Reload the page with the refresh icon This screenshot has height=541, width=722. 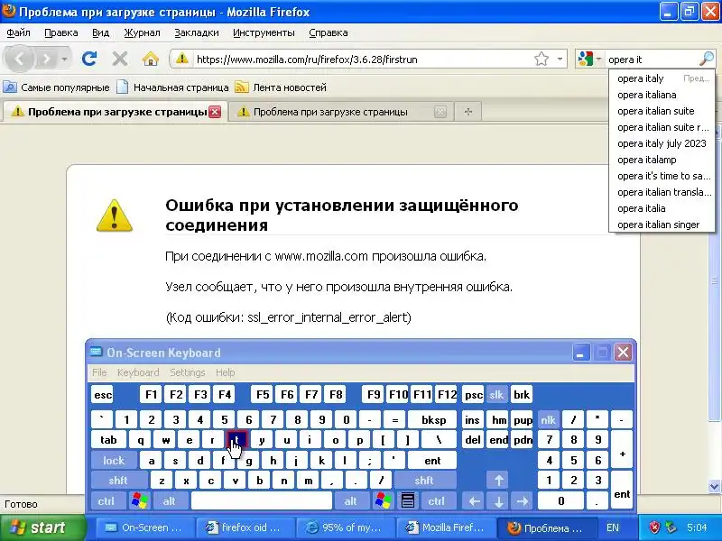coord(88,59)
